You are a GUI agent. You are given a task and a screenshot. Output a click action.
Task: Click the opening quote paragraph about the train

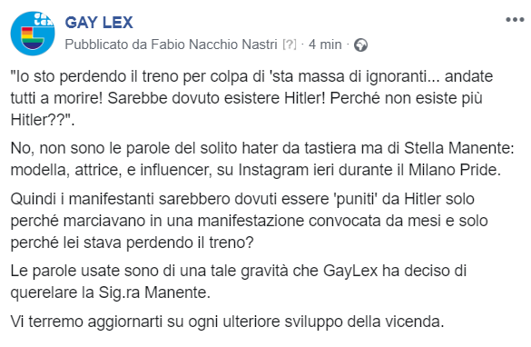tap(251, 98)
